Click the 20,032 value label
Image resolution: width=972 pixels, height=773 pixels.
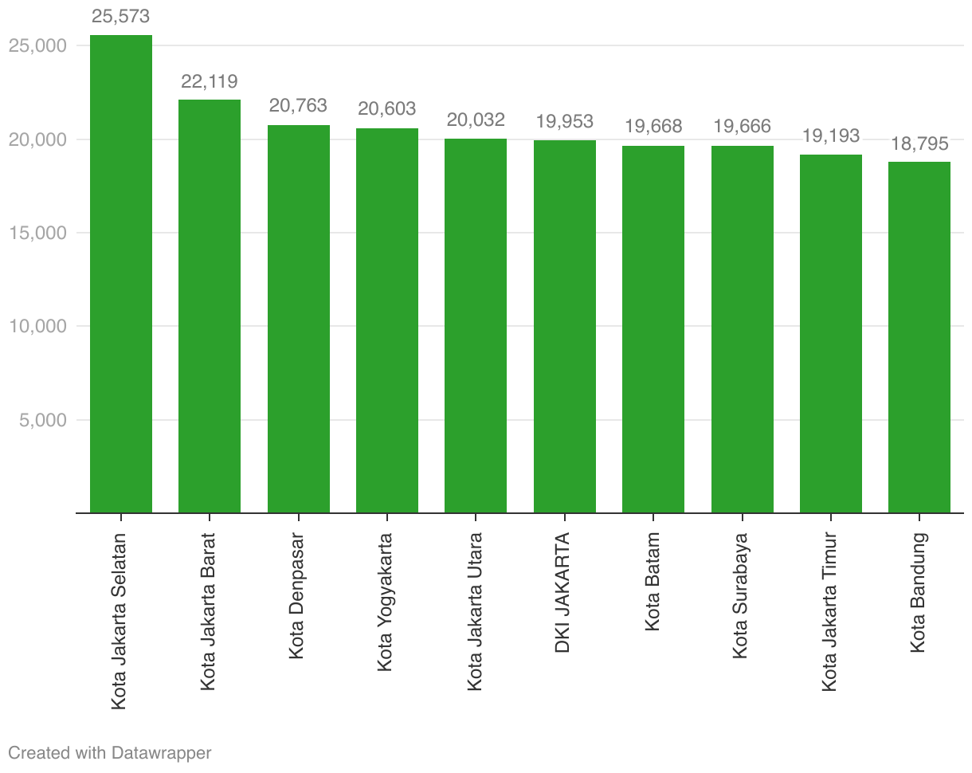476,120
